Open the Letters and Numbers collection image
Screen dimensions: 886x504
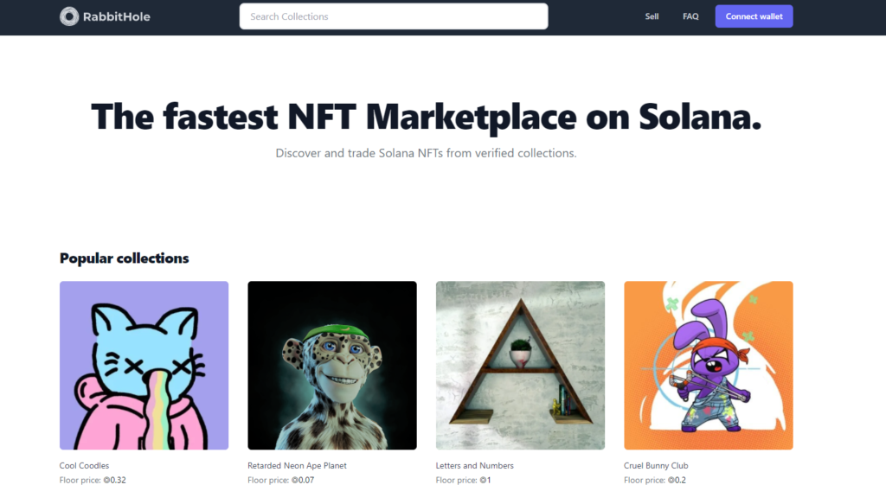[520, 365]
